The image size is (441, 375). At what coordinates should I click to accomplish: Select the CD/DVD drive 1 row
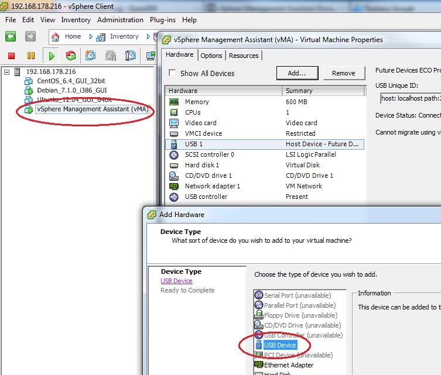click(264, 176)
